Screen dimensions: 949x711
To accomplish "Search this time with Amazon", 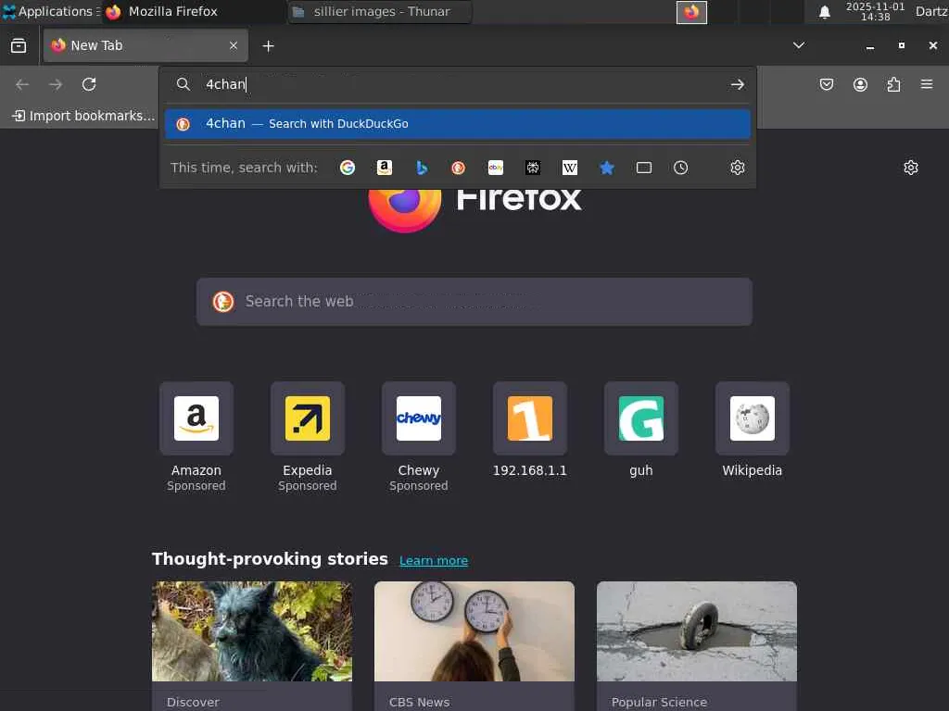I will coord(385,168).
